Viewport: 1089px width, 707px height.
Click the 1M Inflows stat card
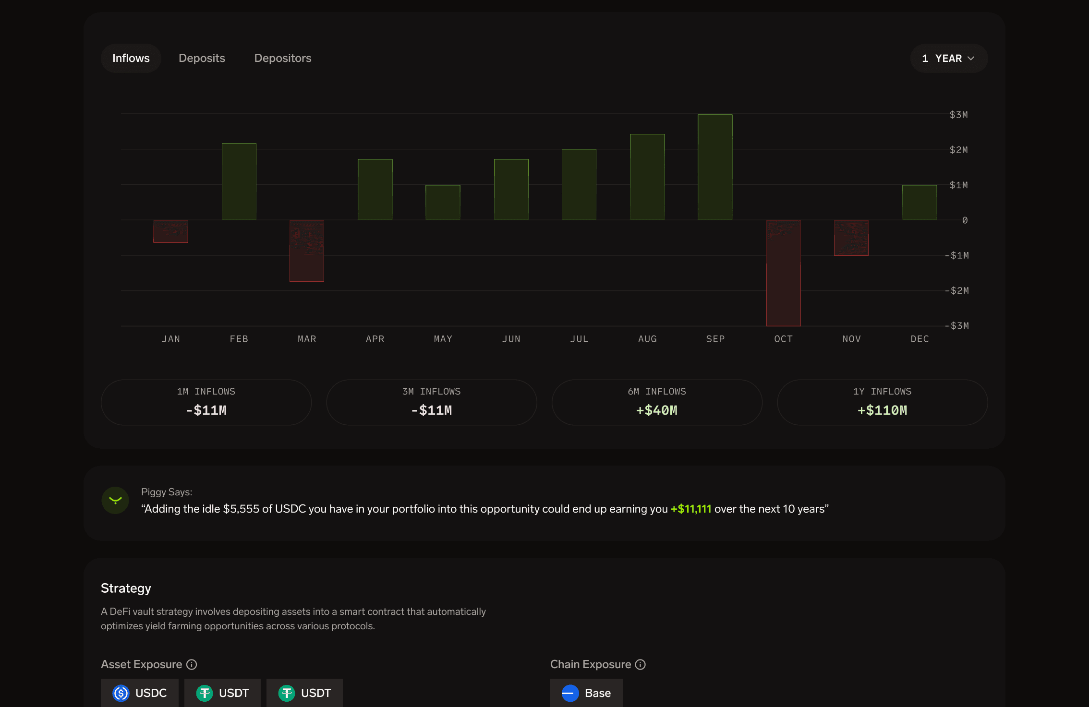pyautogui.click(x=206, y=402)
